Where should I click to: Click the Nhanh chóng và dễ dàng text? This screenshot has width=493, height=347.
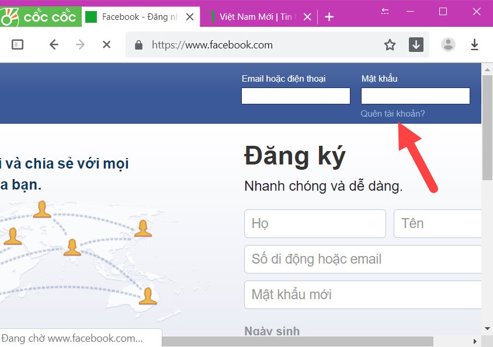tap(324, 186)
